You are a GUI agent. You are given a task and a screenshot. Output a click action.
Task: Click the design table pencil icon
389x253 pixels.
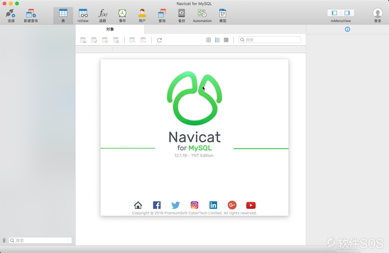pos(94,40)
